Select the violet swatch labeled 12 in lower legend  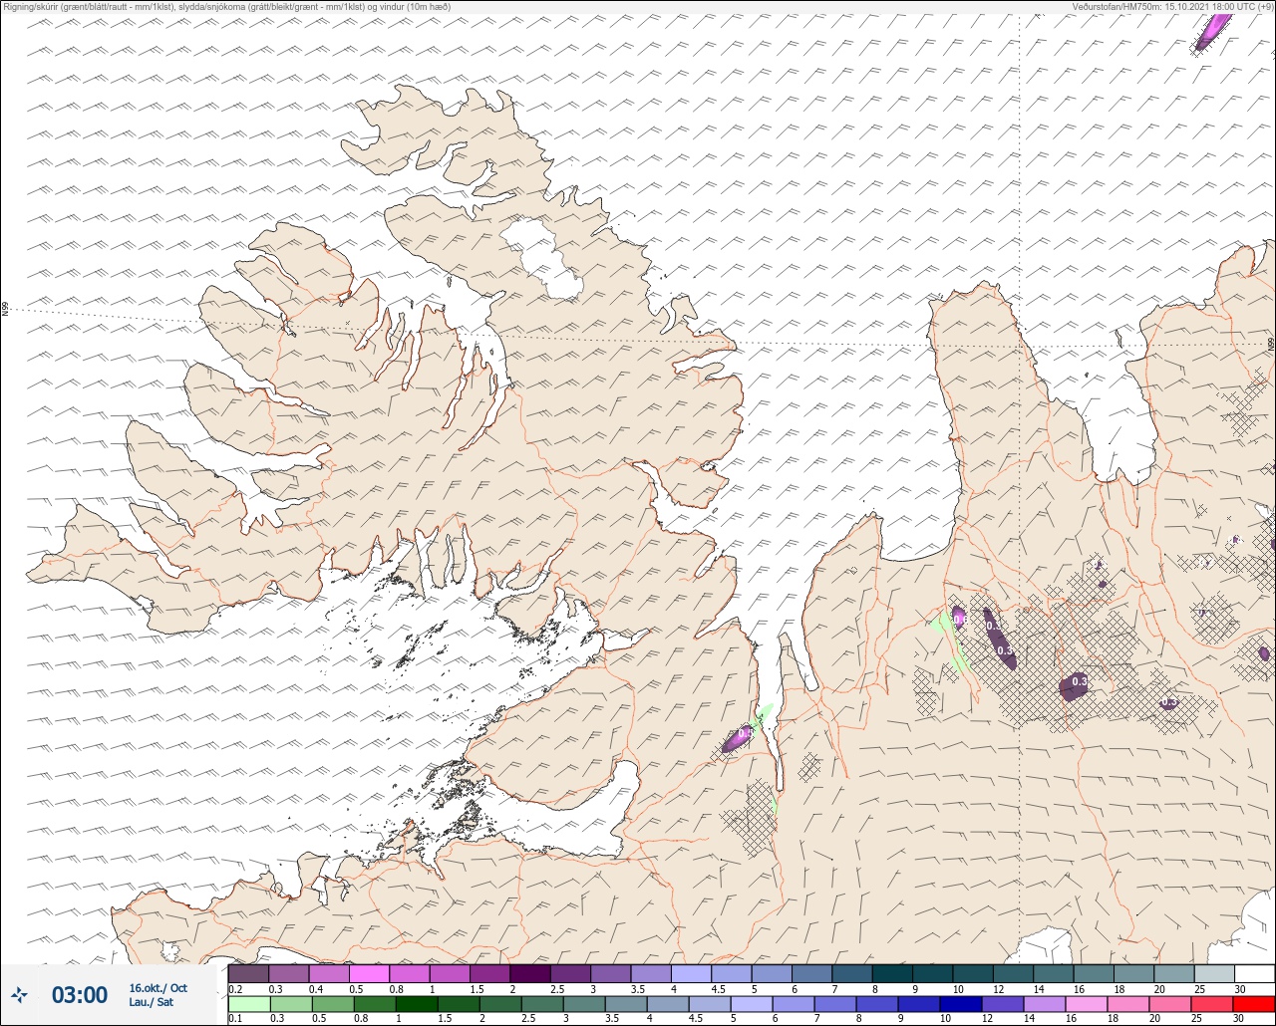click(1003, 1003)
